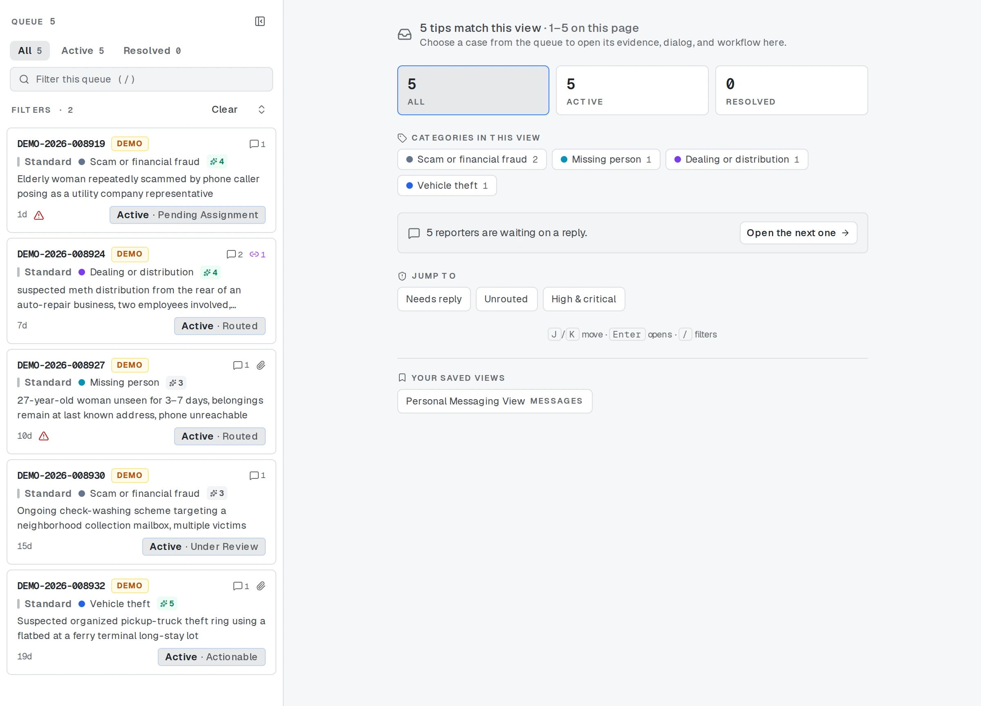Select the ALL 5 summary card

click(x=473, y=90)
